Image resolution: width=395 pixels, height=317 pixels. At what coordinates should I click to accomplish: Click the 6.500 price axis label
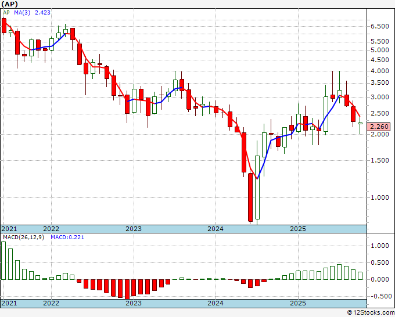click(380, 27)
